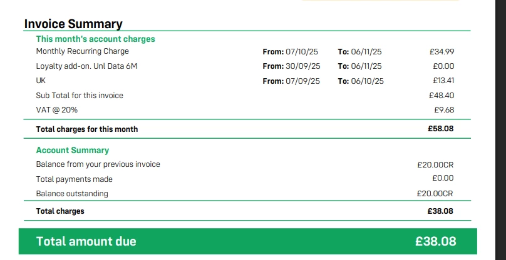Image resolution: width=506 pixels, height=260 pixels.
Task: Click the £9.68 VAT amount
Action: (444, 110)
